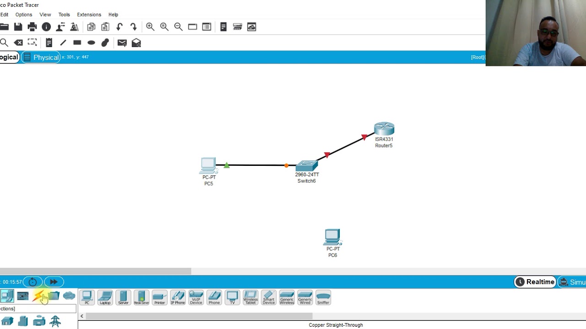586x329 pixels.
Task: Pick the Server end device
Action: (123, 297)
